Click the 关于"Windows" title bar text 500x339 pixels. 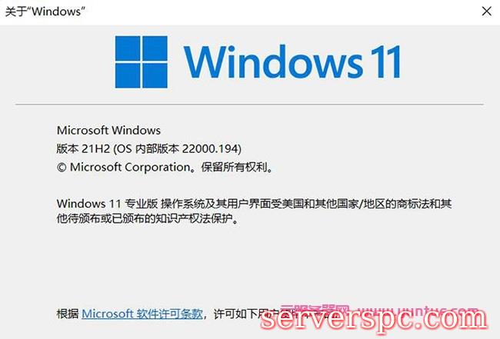pyautogui.click(x=45, y=12)
